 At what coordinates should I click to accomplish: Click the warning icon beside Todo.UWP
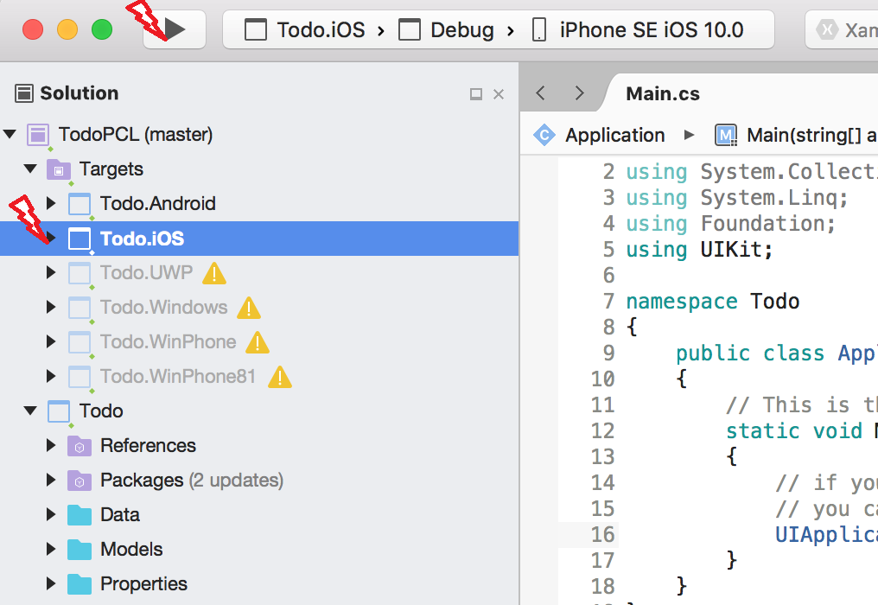[214, 273]
